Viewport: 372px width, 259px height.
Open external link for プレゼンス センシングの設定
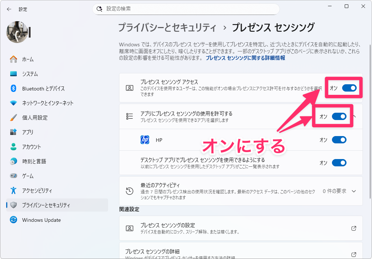353,228
